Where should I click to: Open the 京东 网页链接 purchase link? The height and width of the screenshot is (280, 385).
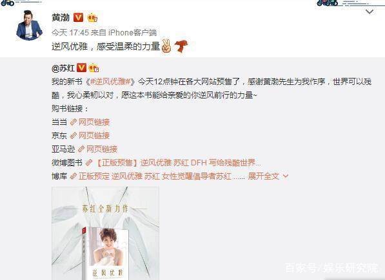tap(90, 135)
